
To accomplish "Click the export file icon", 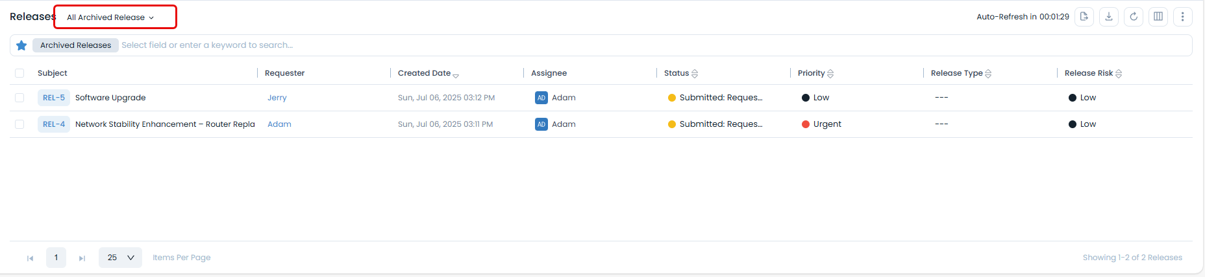I will tap(1084, 17).
